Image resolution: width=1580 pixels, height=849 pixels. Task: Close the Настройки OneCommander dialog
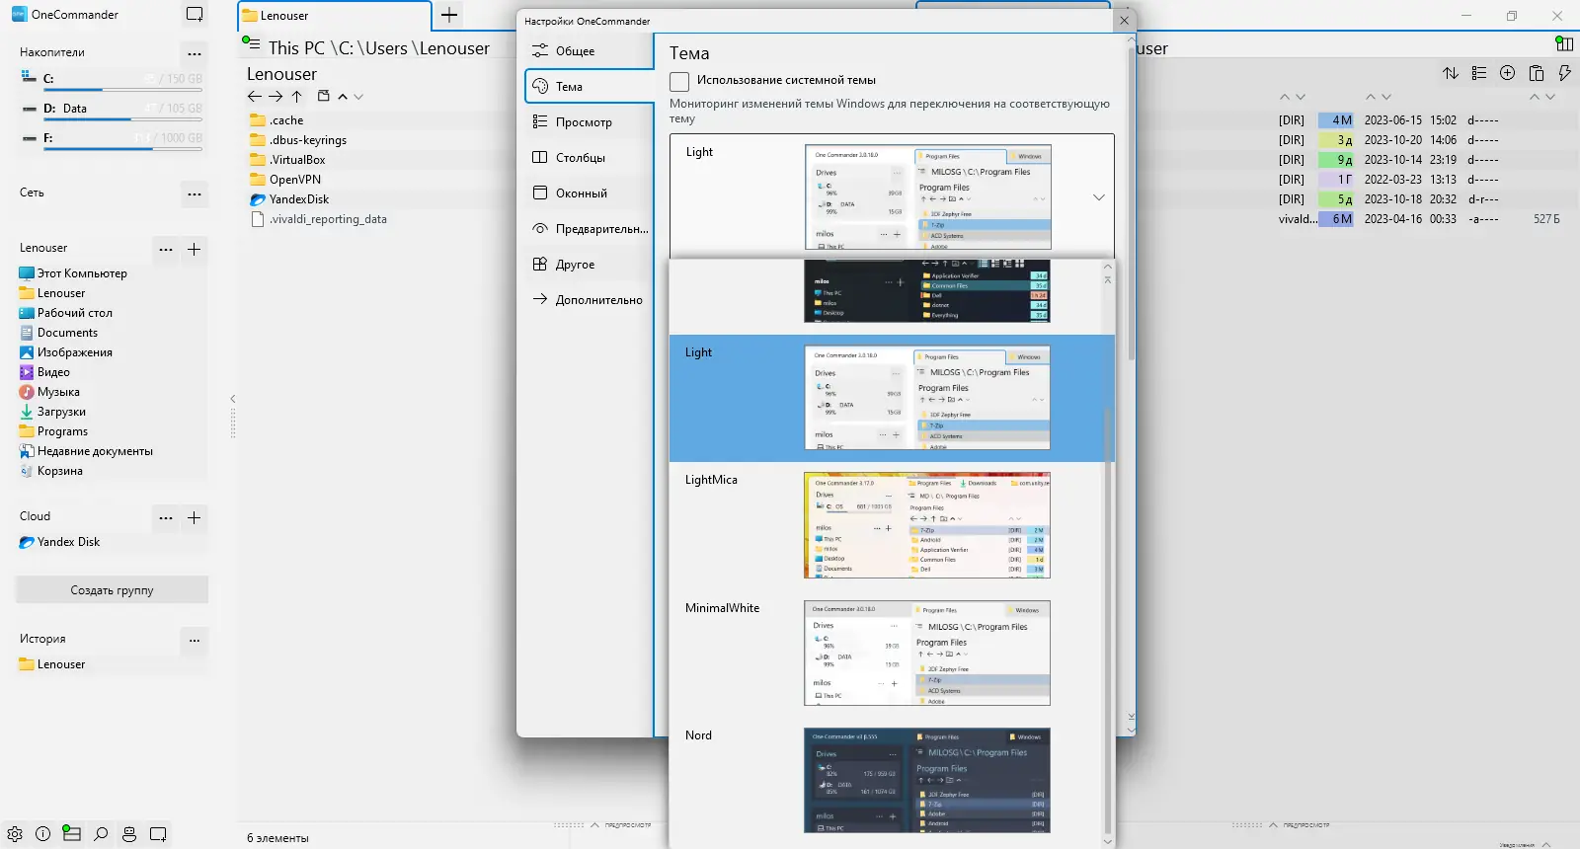pos(1124,20)
